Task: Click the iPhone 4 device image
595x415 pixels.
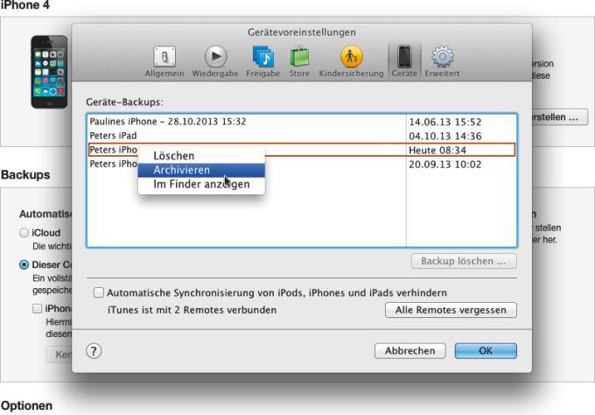Action: click(49, 72)
